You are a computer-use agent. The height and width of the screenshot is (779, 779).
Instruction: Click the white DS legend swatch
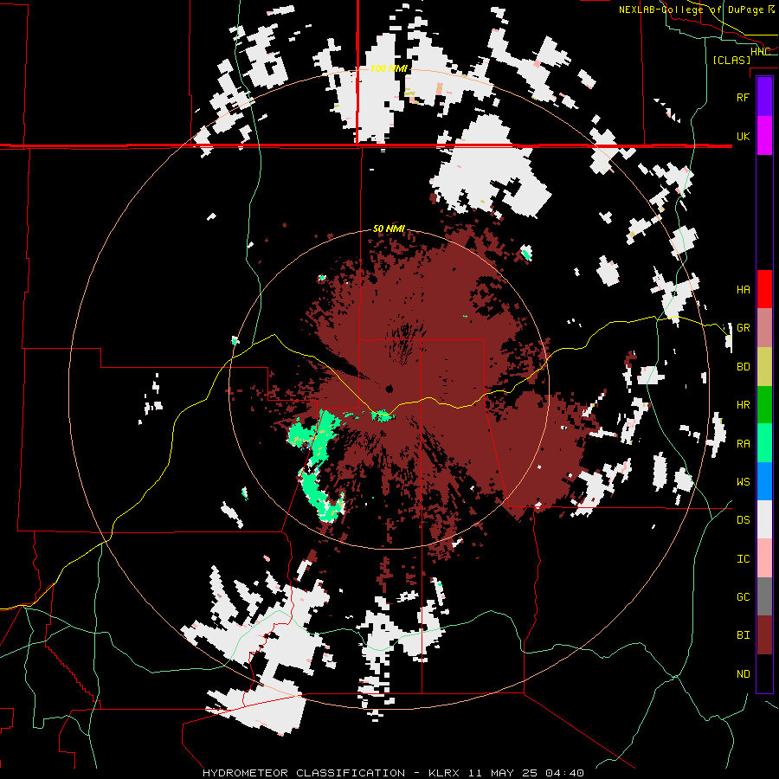(x=764, y=519)
